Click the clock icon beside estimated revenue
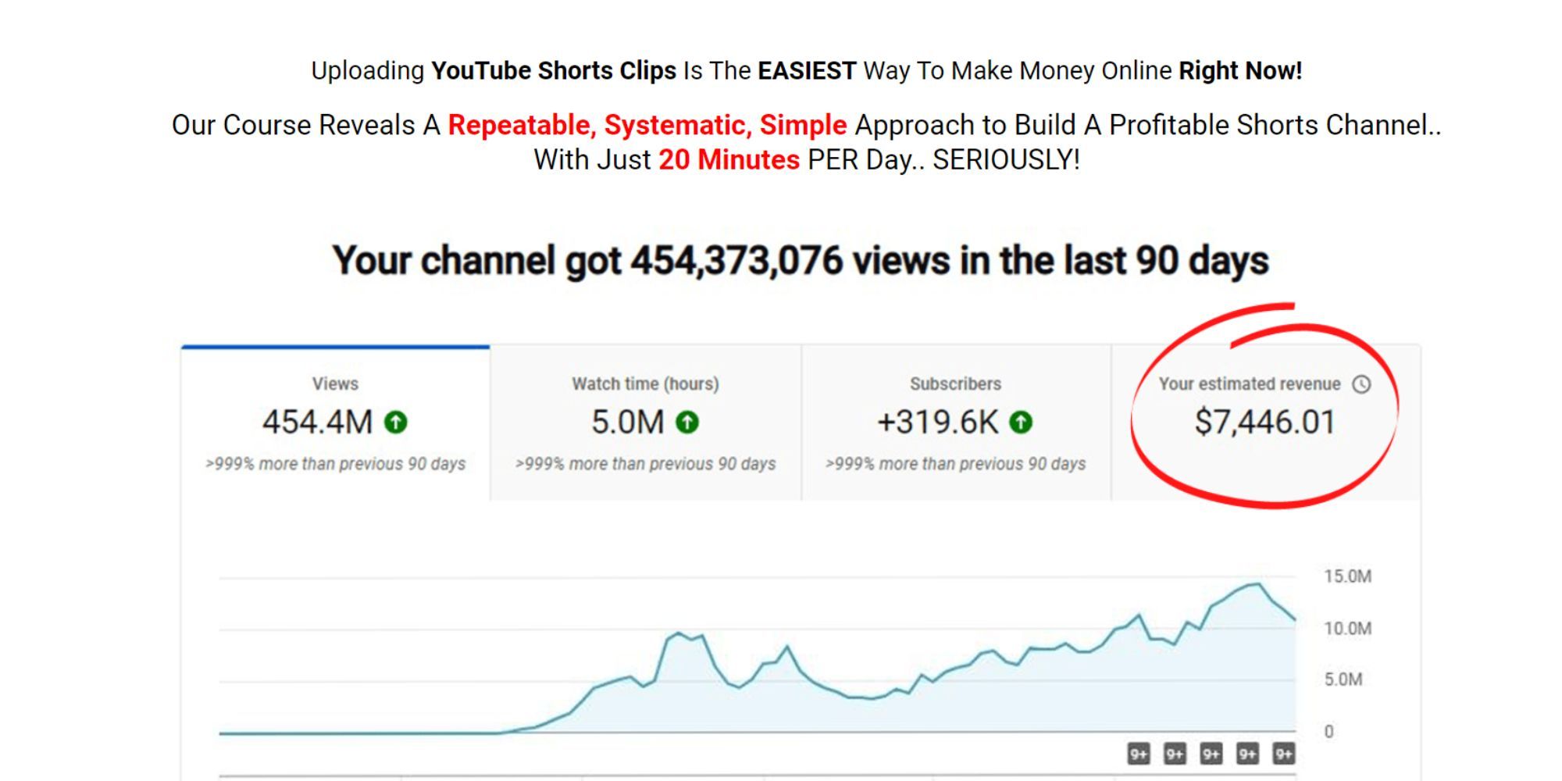Screen dimensions: 1562x781 point(1361,384)
